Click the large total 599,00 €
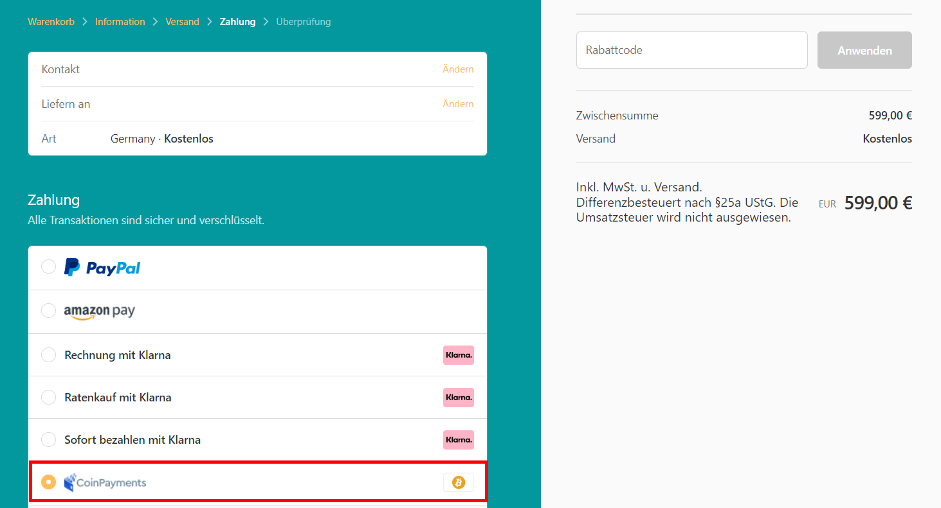941x508 pixels. tap(879, 203)
